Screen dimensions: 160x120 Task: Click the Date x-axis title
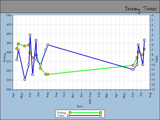(x=80, y=106)
